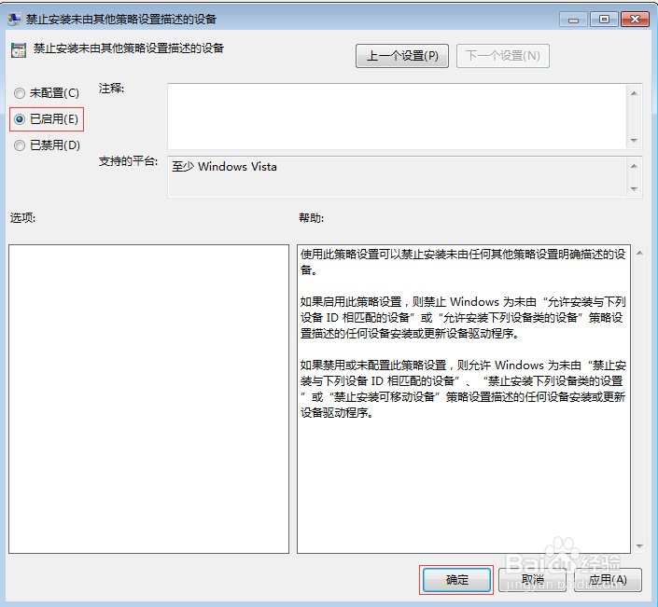Image resolution: width=658 pixels, height=607 pixels.
Task: Click the 取消 button
Action: click(x=533, y=580)
